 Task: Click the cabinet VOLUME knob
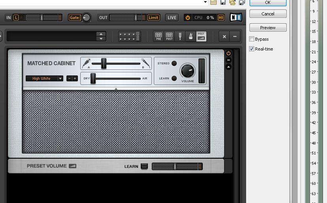[x=187, y=71]
